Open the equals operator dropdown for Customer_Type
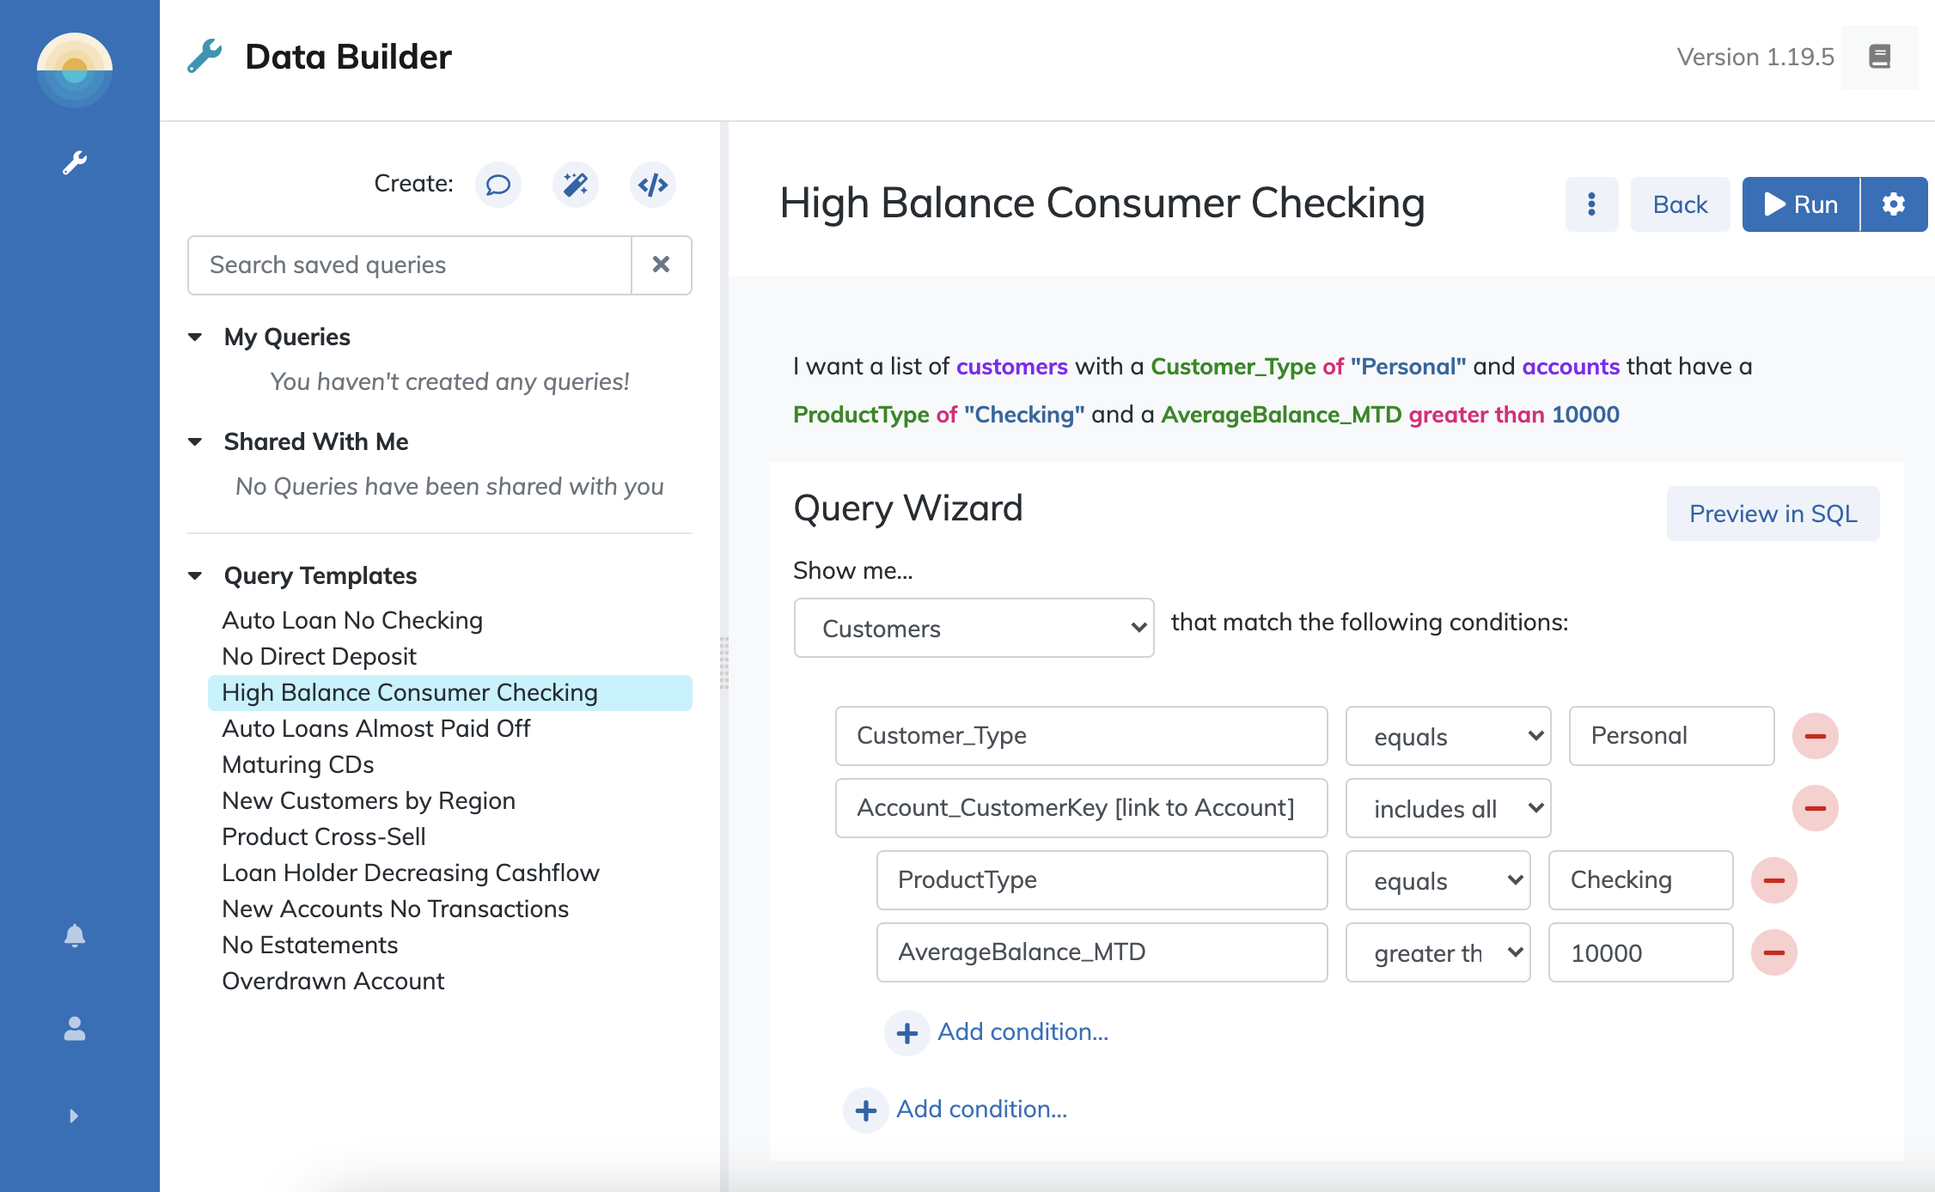 tap(1449, 736)
